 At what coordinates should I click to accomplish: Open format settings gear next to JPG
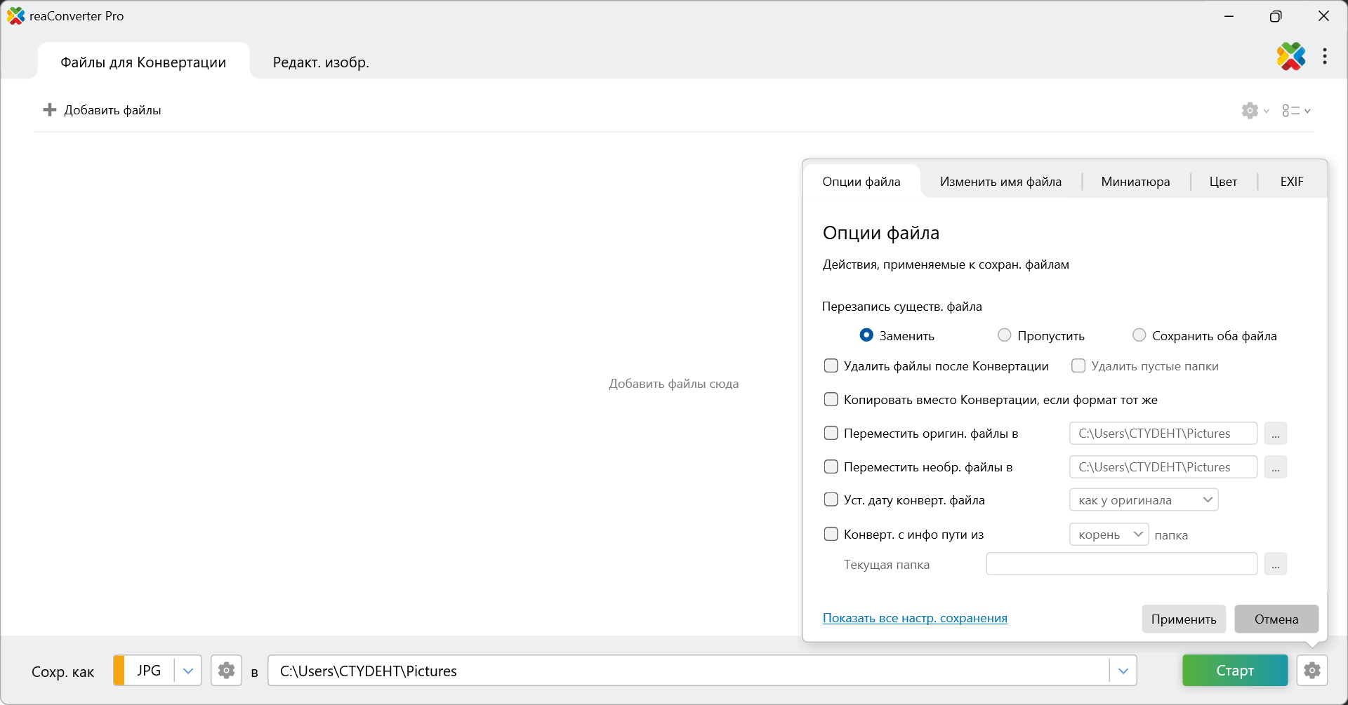point(226,671)
